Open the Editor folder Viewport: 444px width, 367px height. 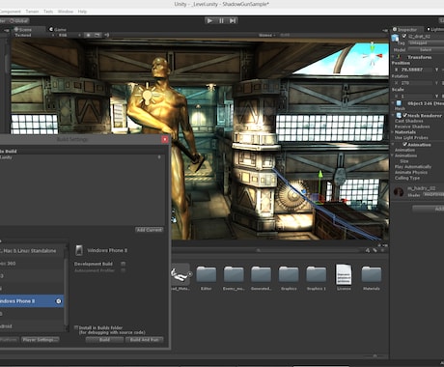207,274
